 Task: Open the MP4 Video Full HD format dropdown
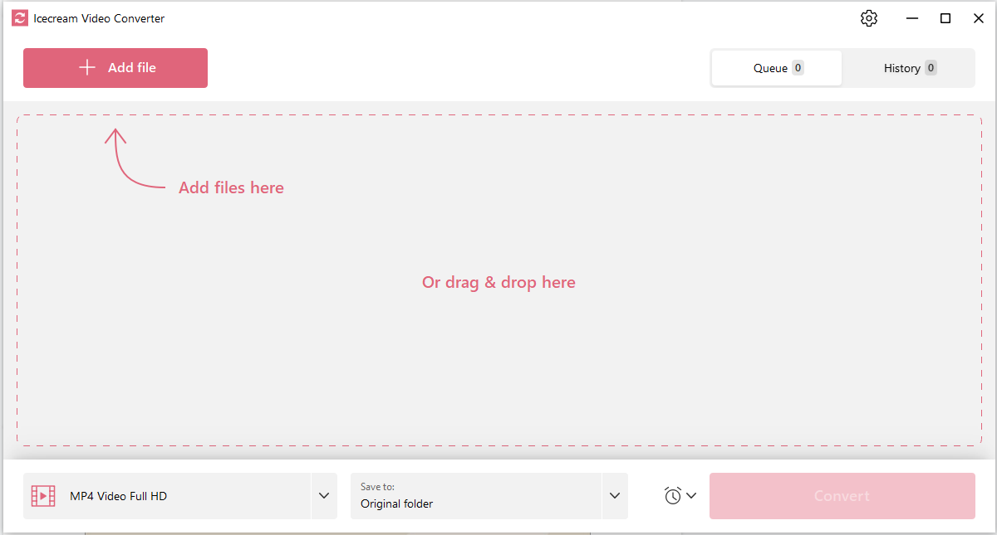pos(167,496)
